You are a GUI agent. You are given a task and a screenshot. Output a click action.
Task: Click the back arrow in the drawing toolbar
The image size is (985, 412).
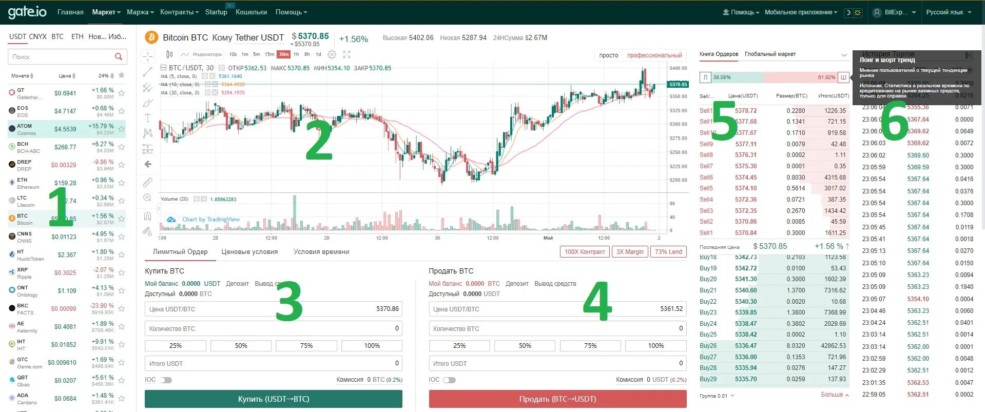point(148,164)
